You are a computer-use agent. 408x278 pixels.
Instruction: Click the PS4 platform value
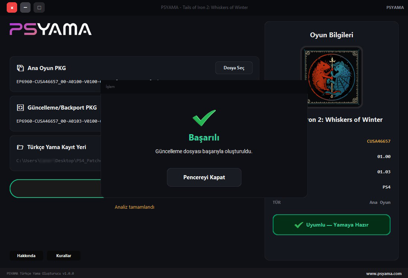(386, 187)
